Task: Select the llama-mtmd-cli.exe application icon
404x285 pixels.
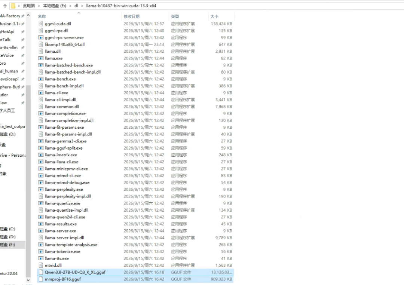Action: pos(41,175)
